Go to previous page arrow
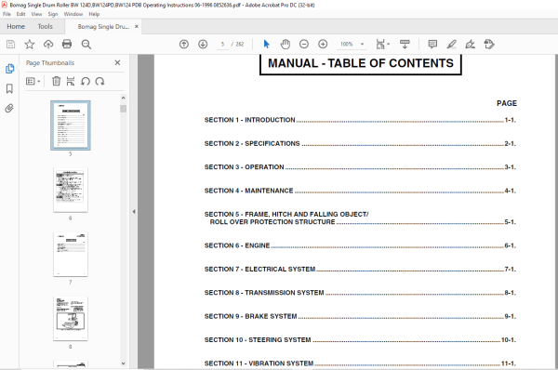This screenshot has width=558, height=370. click(184, 44)
